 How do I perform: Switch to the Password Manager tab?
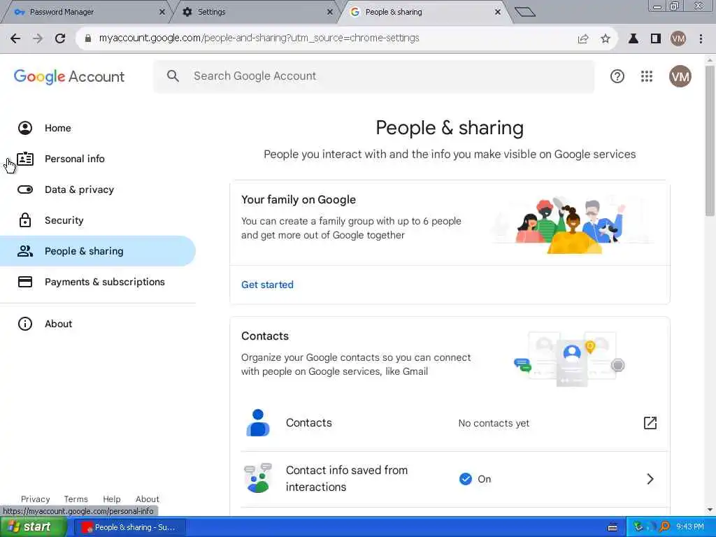click(x=87, y=12)
